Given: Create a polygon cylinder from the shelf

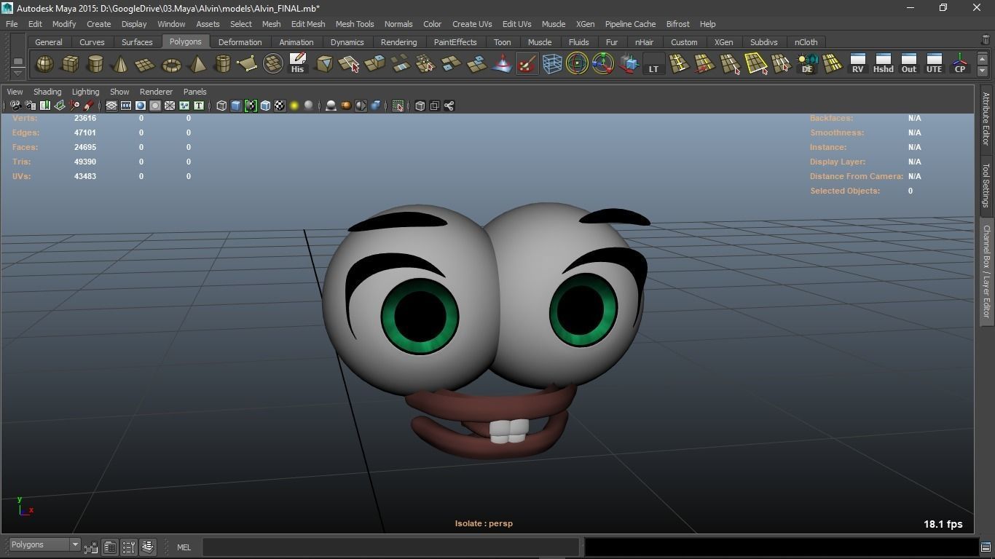Looking at the screenshot, I should tap(95, 64).
